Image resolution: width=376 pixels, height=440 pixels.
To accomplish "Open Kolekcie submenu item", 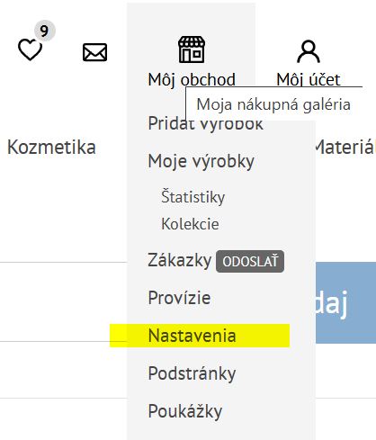I will pyautogui.click(x=190, y=224).
